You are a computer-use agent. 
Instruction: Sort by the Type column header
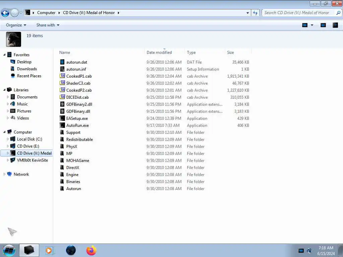(x=191, y=53)
